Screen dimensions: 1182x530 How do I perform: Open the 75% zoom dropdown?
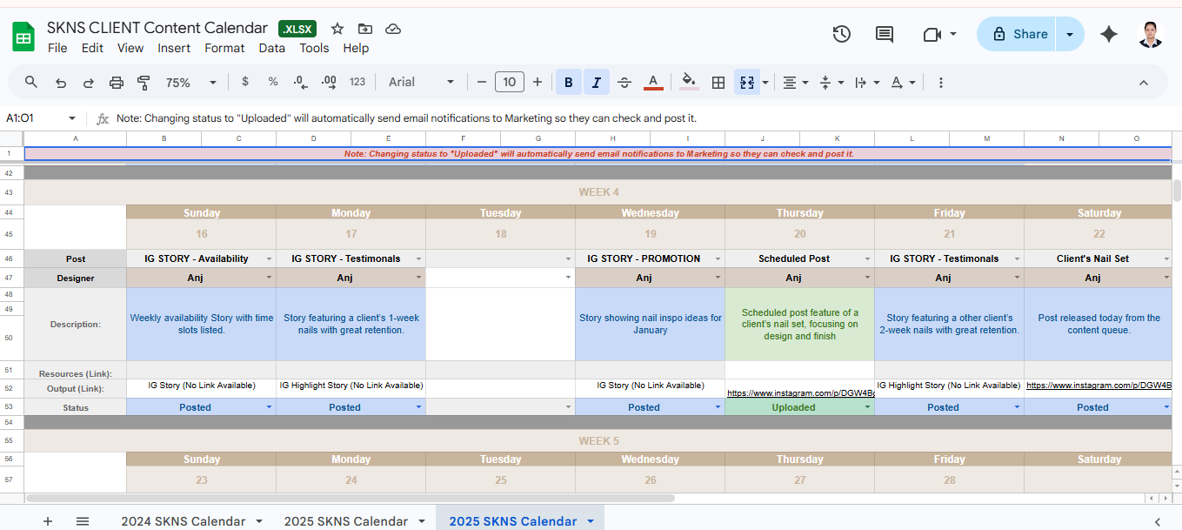[x=191, y=82]
